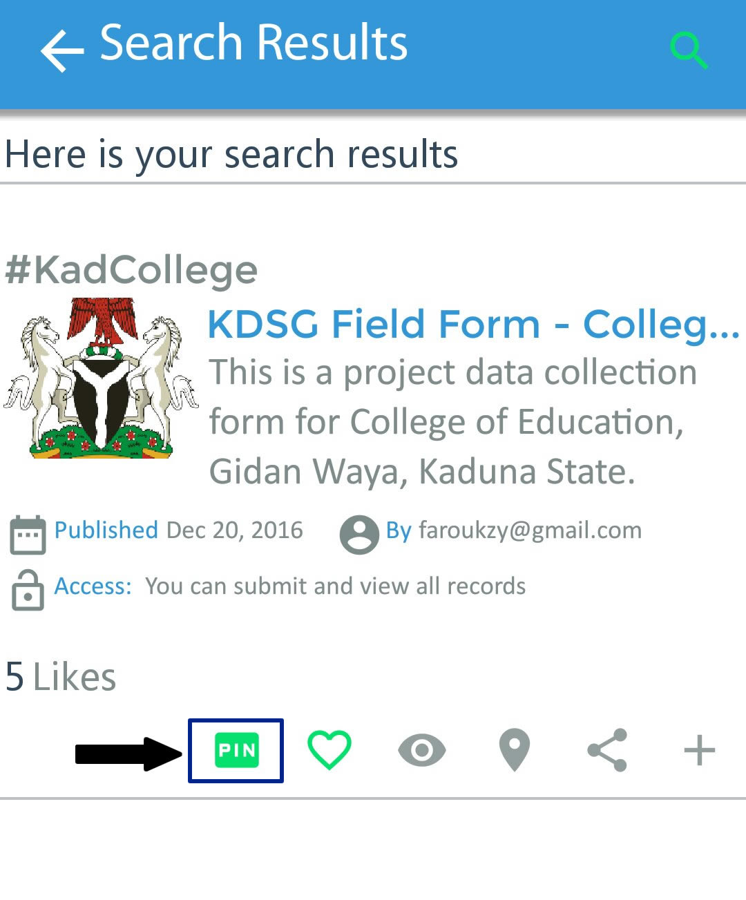View the form via the eye icon

422,750
